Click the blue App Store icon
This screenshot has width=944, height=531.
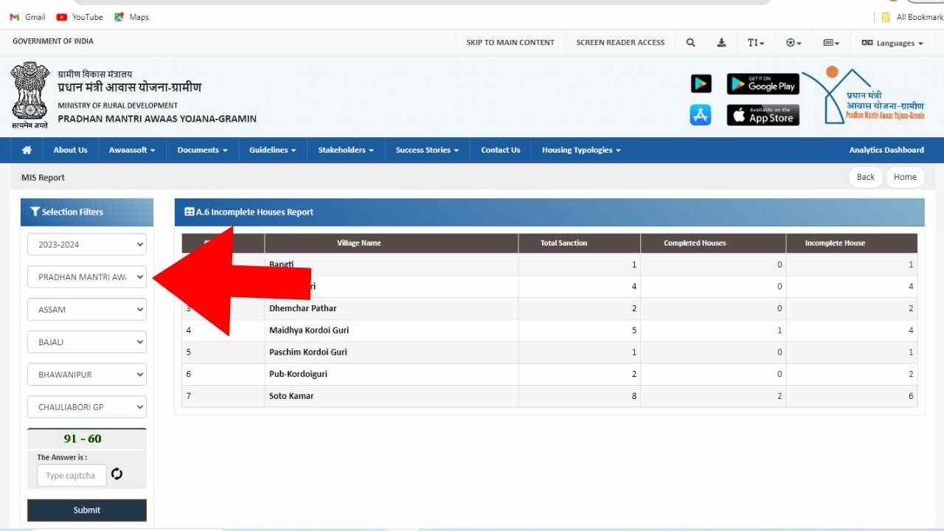tap(701, 115)
